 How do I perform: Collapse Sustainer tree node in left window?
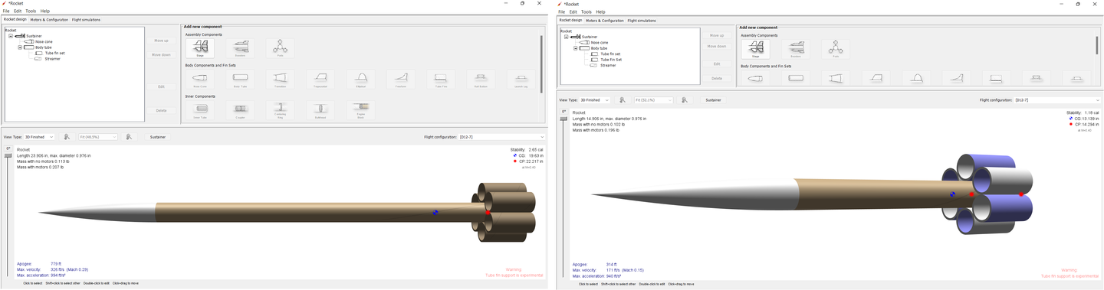11,36
